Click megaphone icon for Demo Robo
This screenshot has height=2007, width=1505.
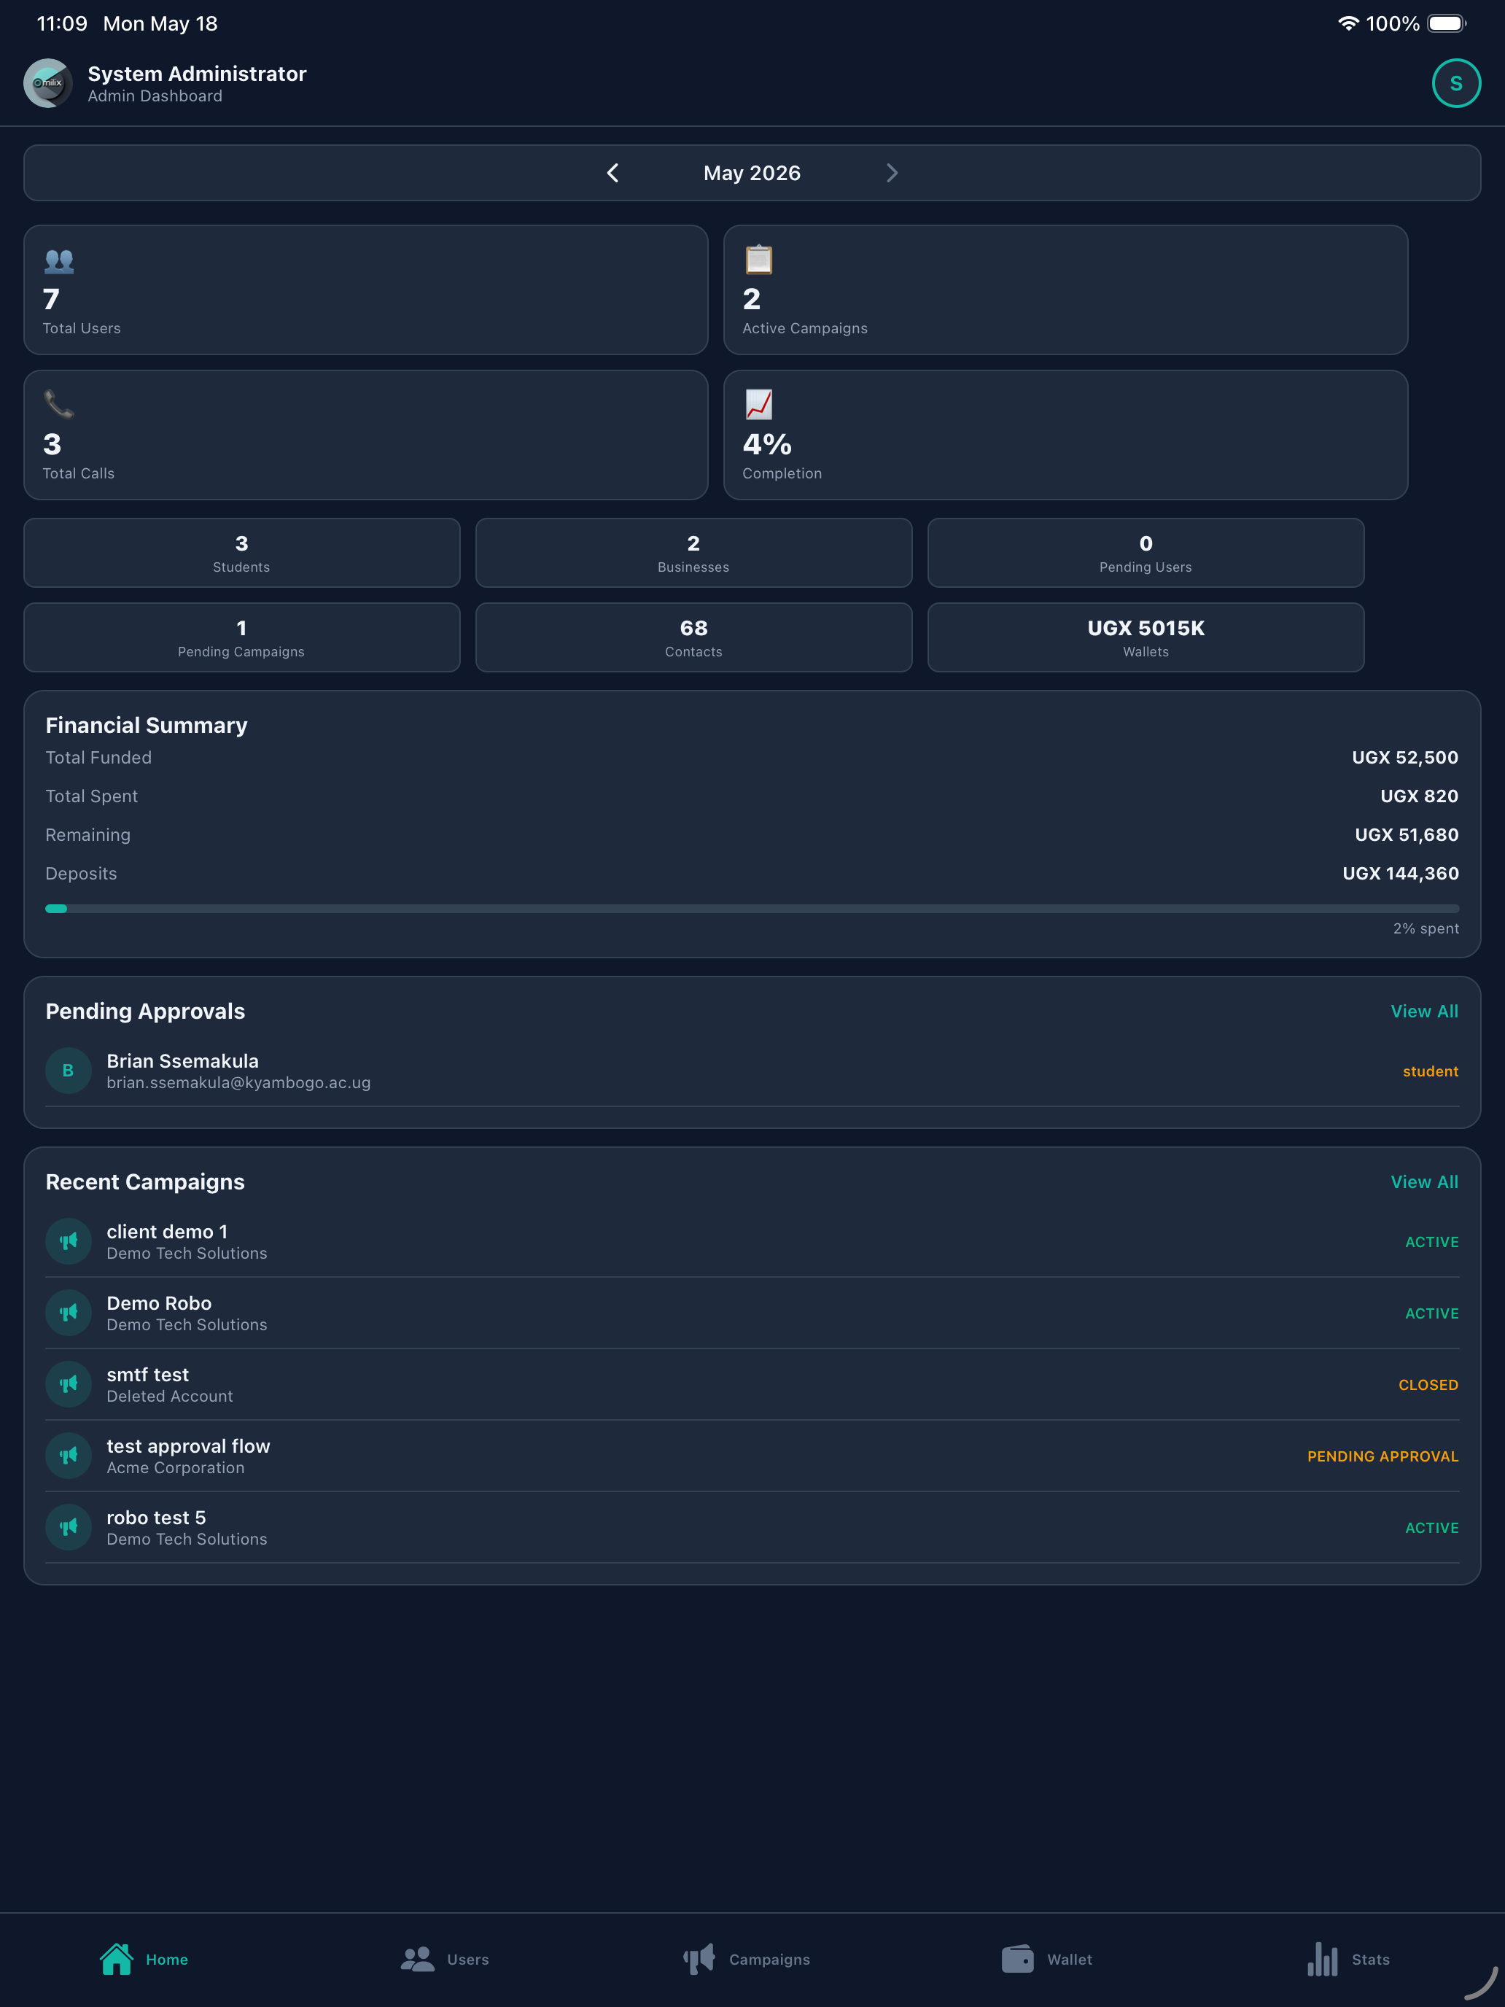tap(68, 1313)
